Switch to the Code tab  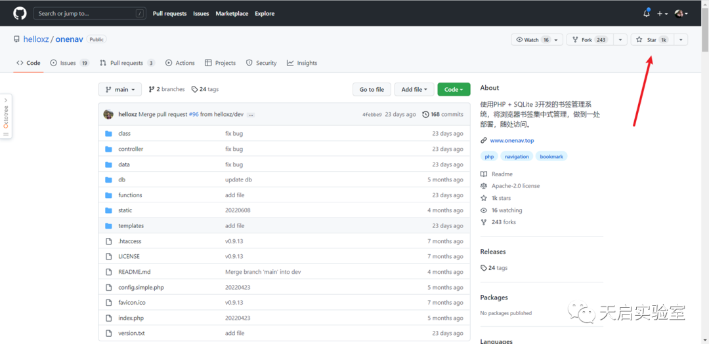point(28,63)
